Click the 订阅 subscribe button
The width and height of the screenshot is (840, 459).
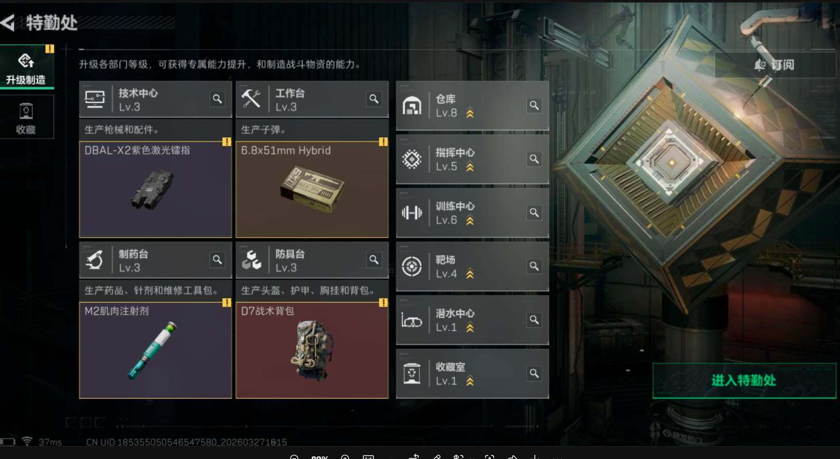coord(775,65)
